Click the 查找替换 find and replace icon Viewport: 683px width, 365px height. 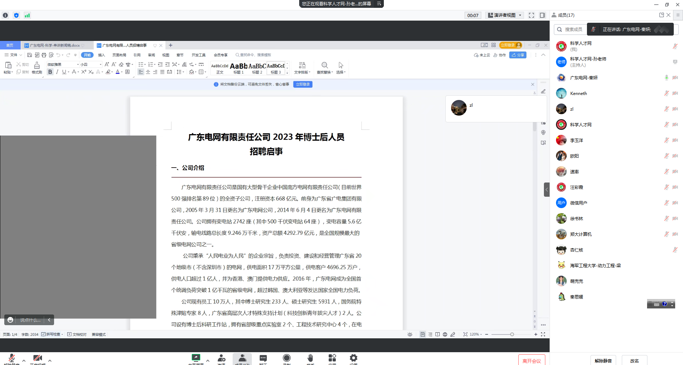[325, 67]
